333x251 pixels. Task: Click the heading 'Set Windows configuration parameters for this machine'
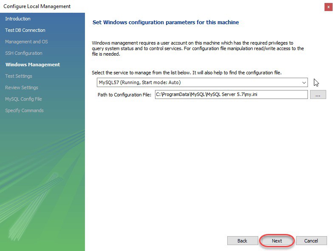pos(166,22)
